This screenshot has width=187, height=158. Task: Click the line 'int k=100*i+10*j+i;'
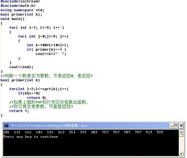pos(48,45)
